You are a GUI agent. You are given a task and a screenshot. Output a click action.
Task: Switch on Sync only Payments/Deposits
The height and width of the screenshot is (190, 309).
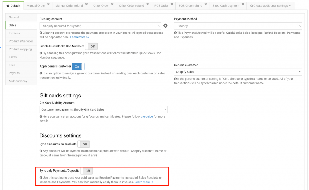[x=87, y=171]
